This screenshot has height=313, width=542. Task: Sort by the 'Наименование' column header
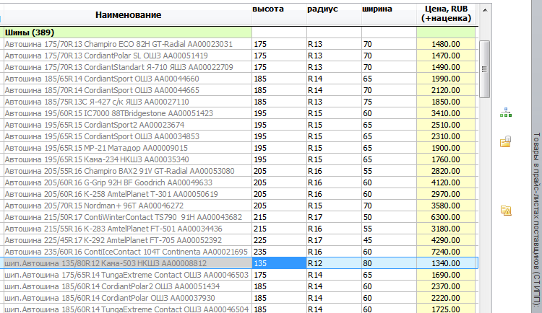tap(128, 15)
